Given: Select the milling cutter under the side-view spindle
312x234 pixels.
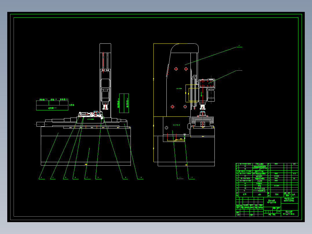Looking at the screenshot, I should (x=203, y=107).
